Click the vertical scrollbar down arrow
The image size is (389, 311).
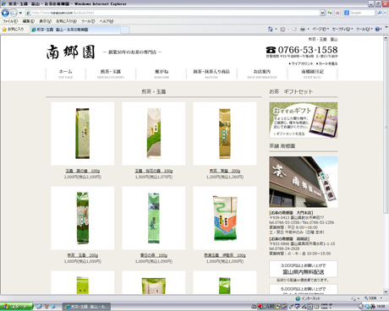click(x=386, y=292)
